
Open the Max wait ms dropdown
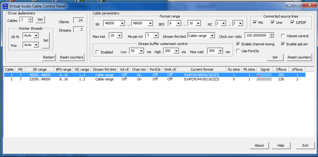click(x=221, y=51)
